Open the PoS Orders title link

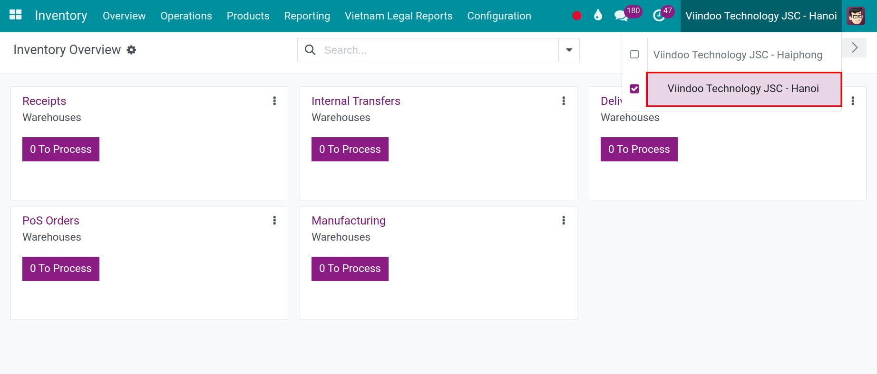point(51,221)
